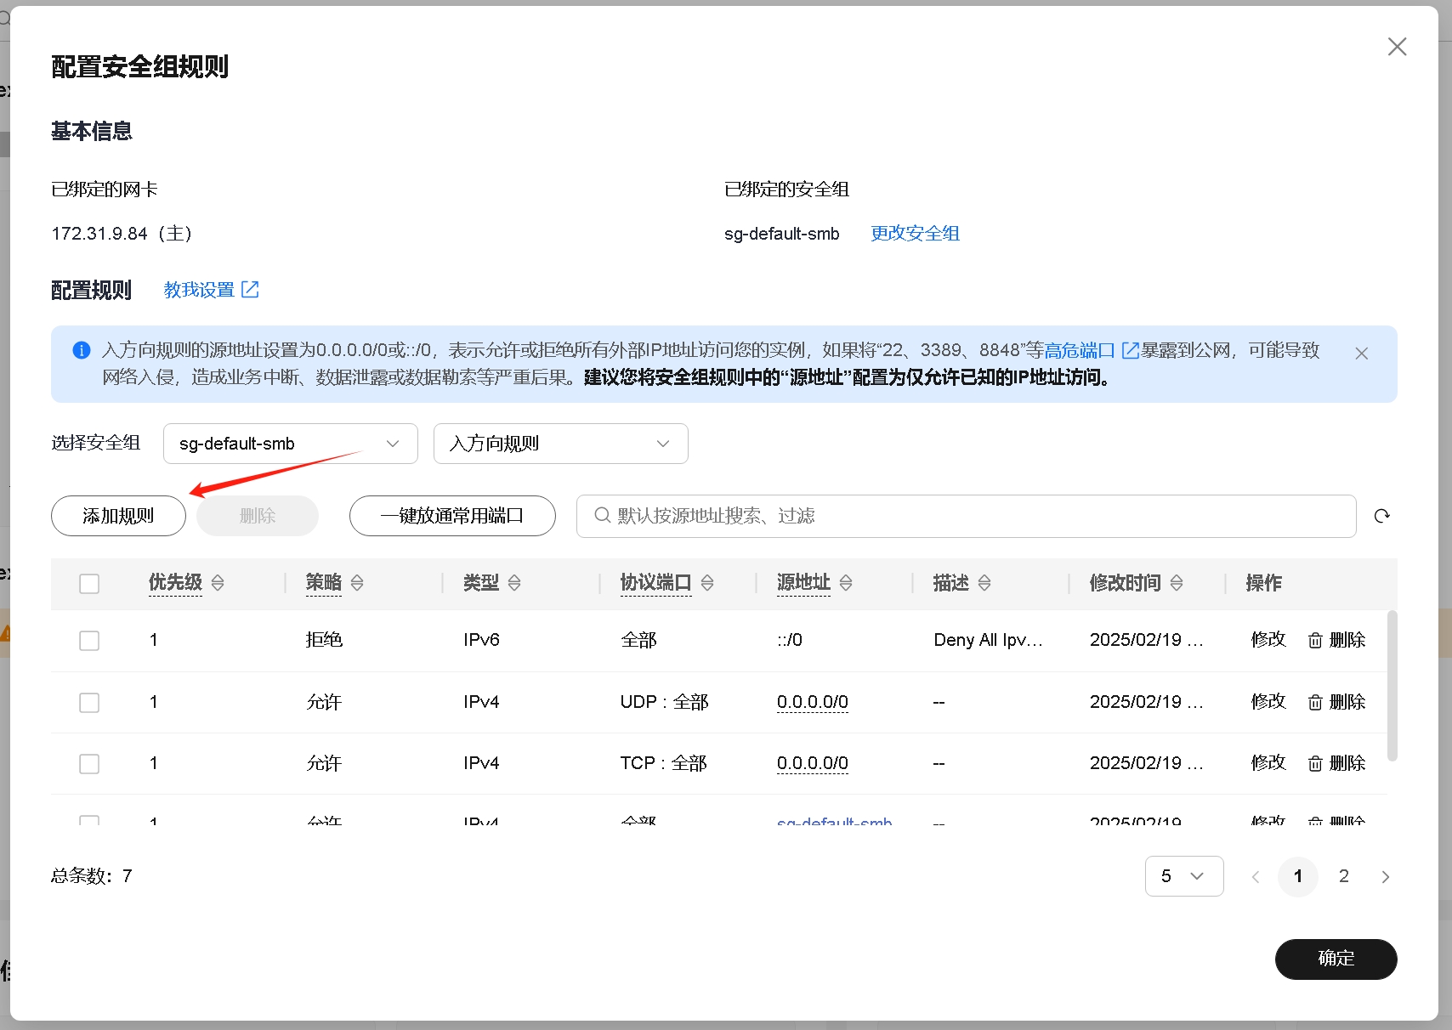Toggle select-all checkbox in table header
Viewport: 1452px width, 1030px height.
point(89,584)
